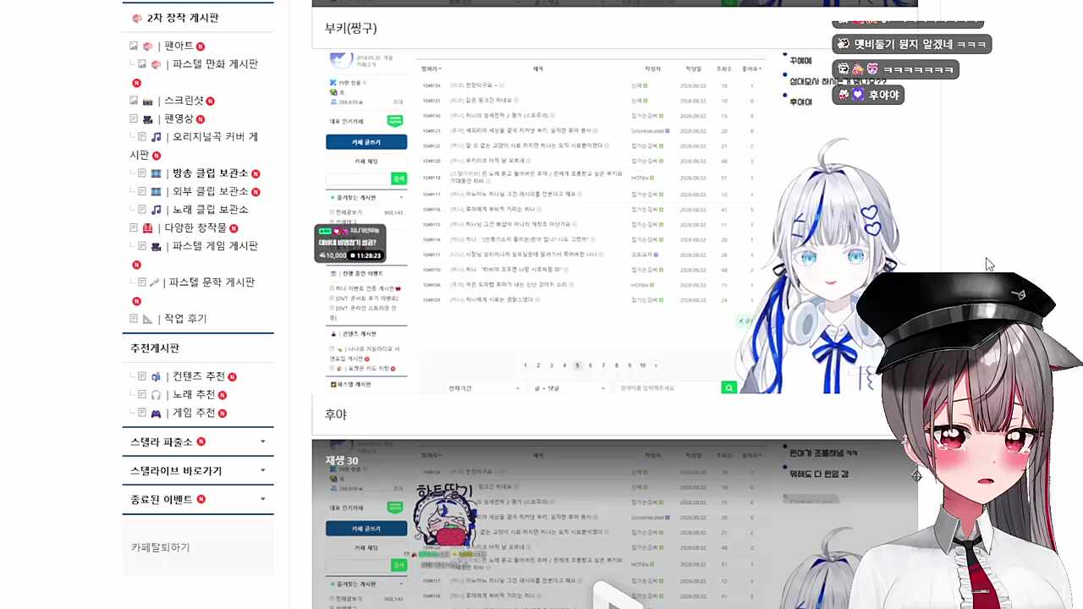Click 카페 글쓰기 button in 부키(짱구) screenshot
Screen dimensions: 1083x609
[x=366, y=142]
